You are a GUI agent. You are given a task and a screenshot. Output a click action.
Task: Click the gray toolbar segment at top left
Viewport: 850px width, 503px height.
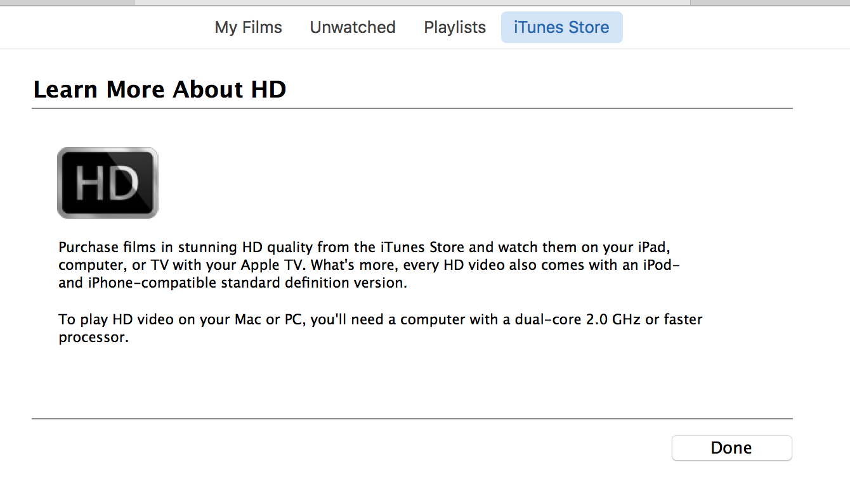pos(67,3)
